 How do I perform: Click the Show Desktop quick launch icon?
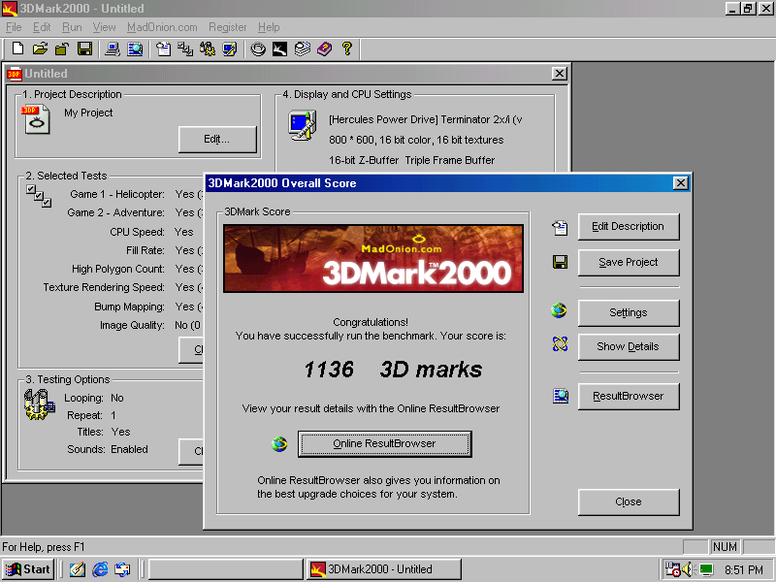[78, 569]
